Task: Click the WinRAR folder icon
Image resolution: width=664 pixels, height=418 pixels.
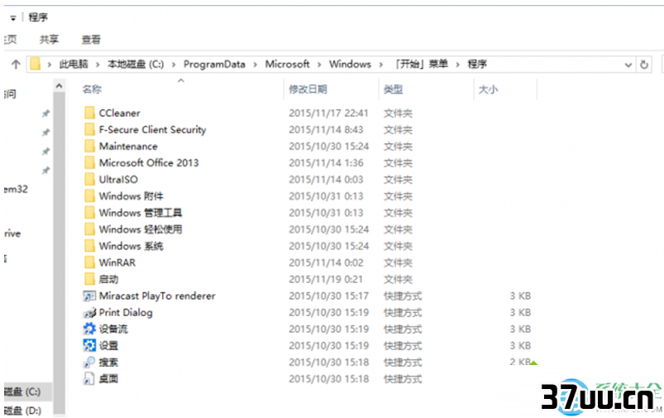Action: [89, 262]
